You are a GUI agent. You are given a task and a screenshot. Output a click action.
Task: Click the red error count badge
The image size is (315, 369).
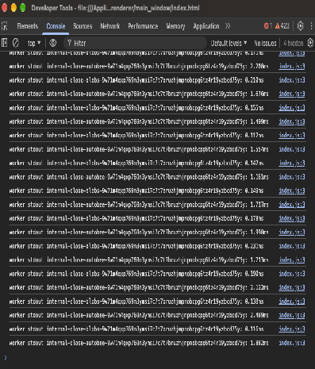(x=268, y=26)
